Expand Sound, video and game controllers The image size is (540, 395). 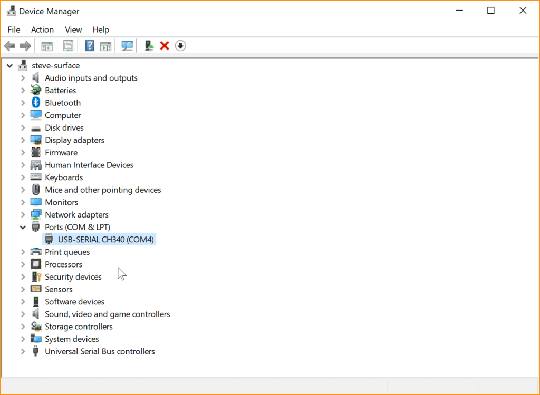point(23,314)
